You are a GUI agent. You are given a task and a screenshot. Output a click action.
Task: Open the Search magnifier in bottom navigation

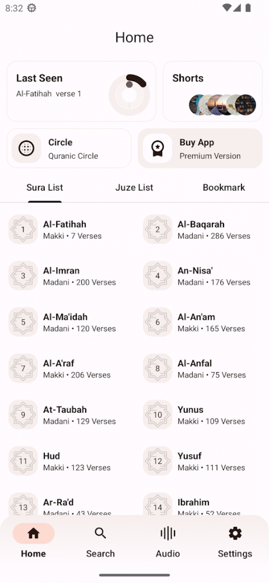[x=100, y=534]
